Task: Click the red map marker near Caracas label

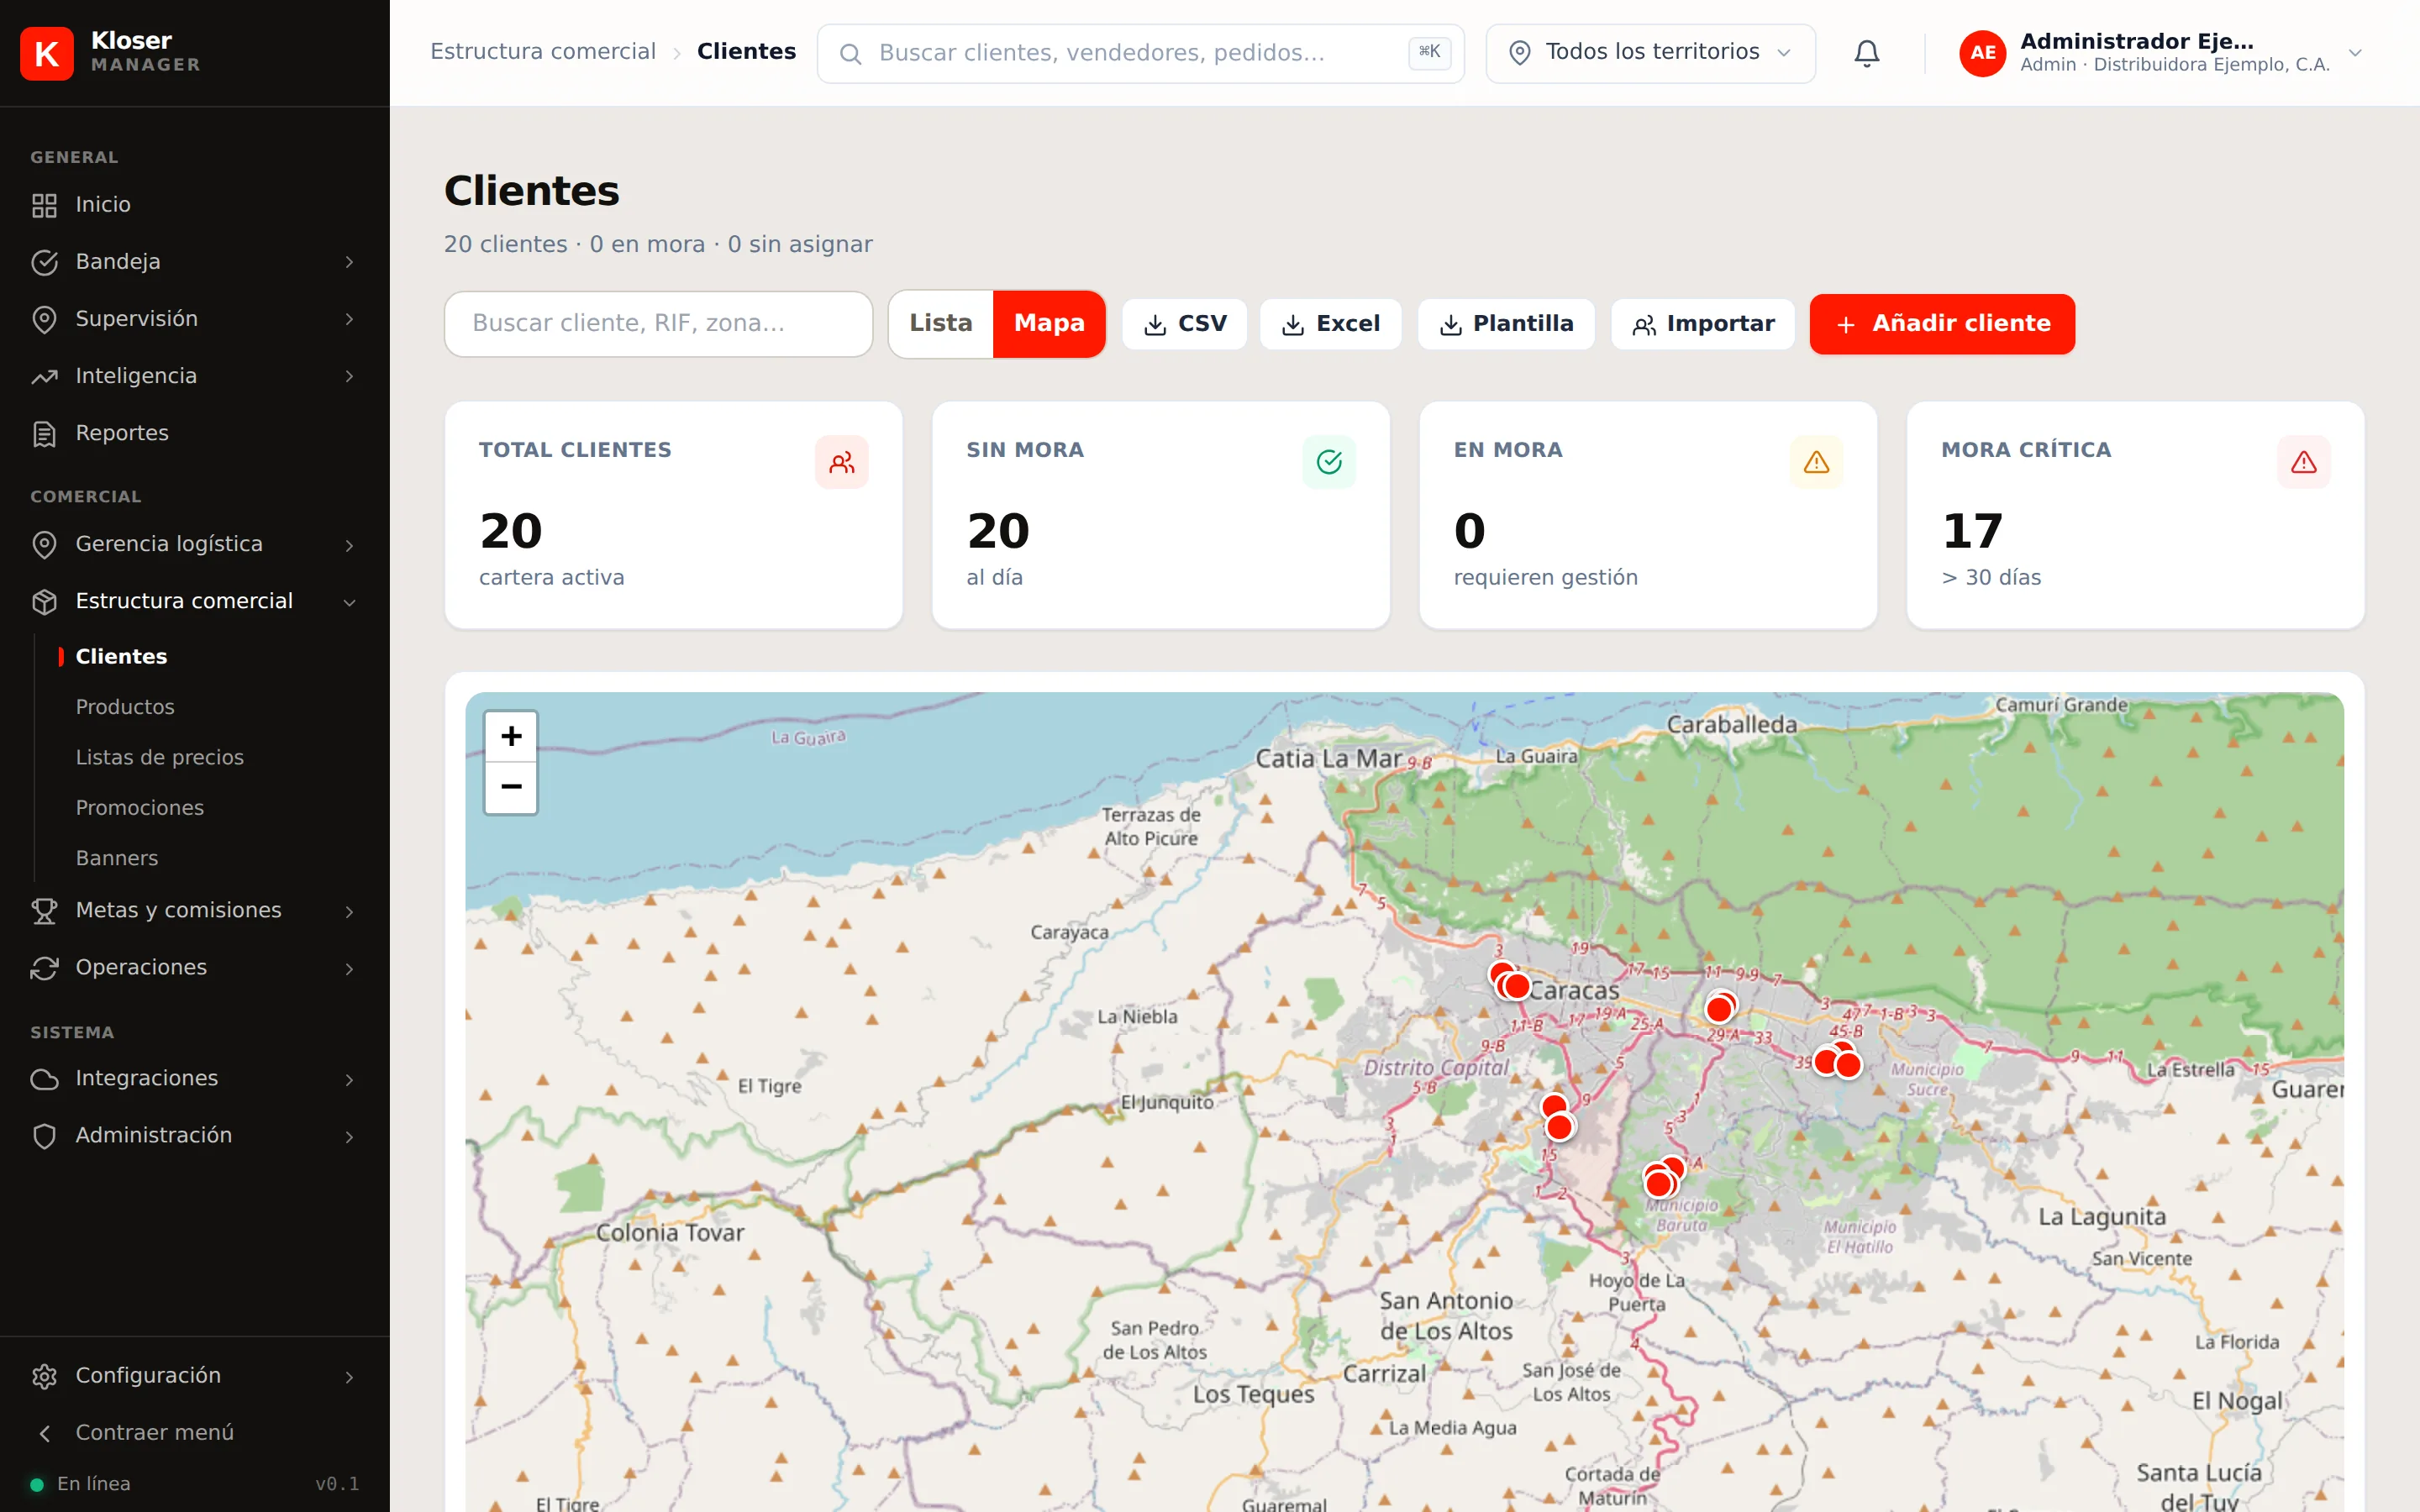Action: pos(1517,986)
